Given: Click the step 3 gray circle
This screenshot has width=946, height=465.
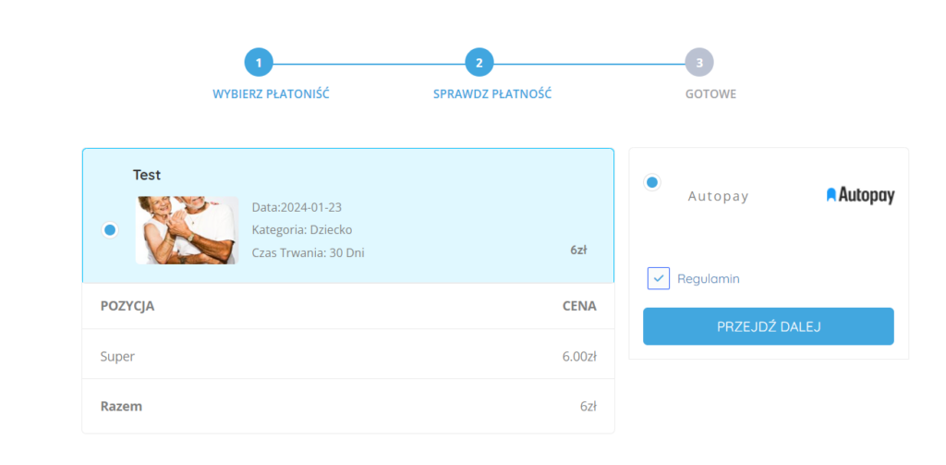Looking at the screenshot, I should click(699, 63).
